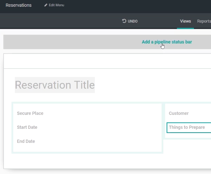Click empty value area beside Secure Place
Screen dimensions: 211x174
102,113
